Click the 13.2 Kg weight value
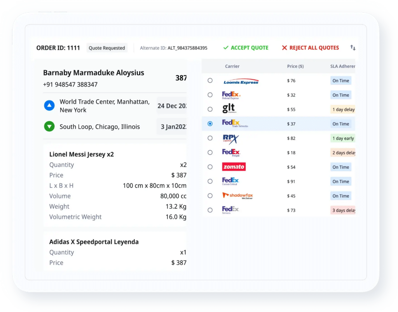The height and width of the screenshot is (312, 398). [x=176, y=206]
